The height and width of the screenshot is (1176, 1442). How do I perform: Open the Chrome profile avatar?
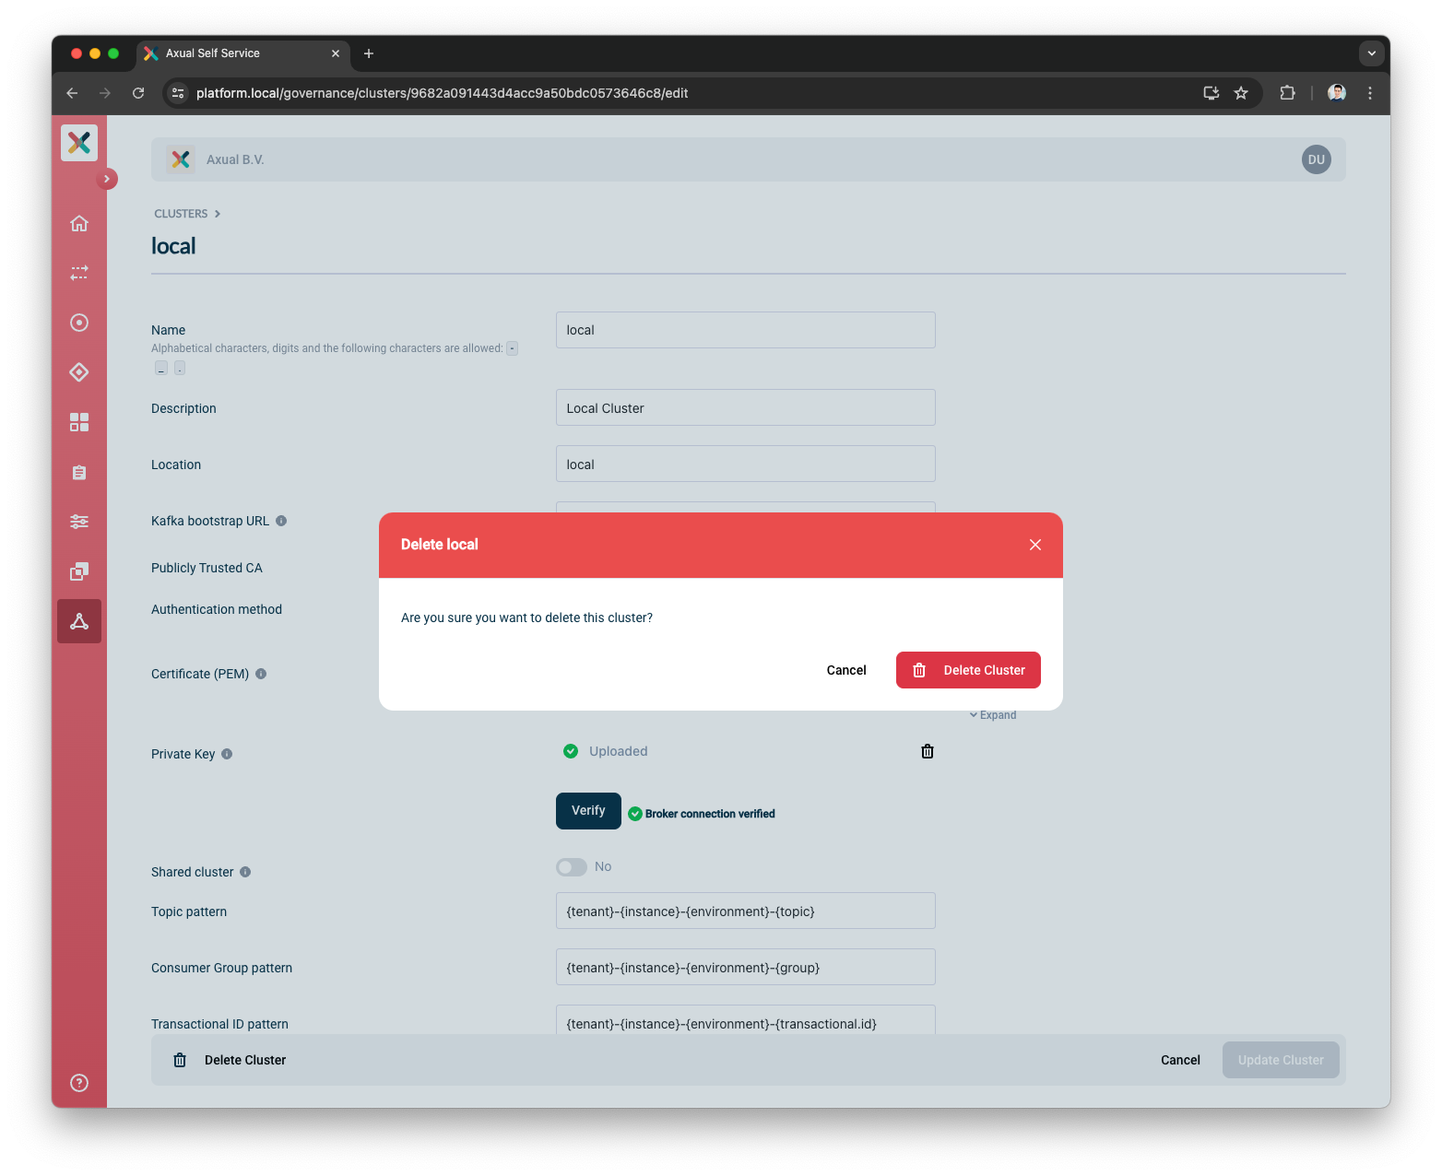1337,93
